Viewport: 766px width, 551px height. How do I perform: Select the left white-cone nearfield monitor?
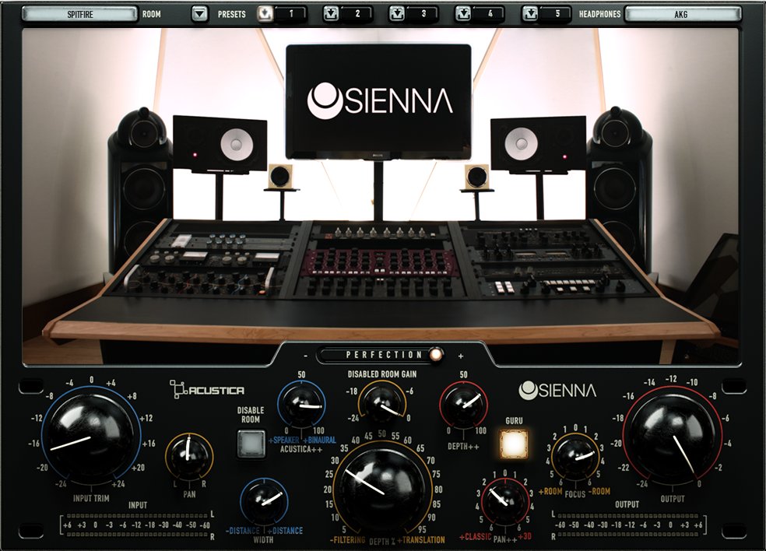tap(220, 144)
